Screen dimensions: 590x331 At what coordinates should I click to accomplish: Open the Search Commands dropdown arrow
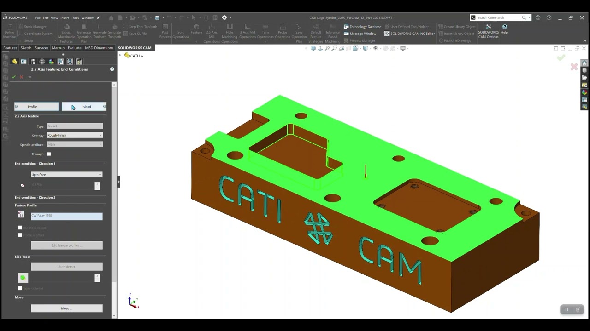[529, 17]
